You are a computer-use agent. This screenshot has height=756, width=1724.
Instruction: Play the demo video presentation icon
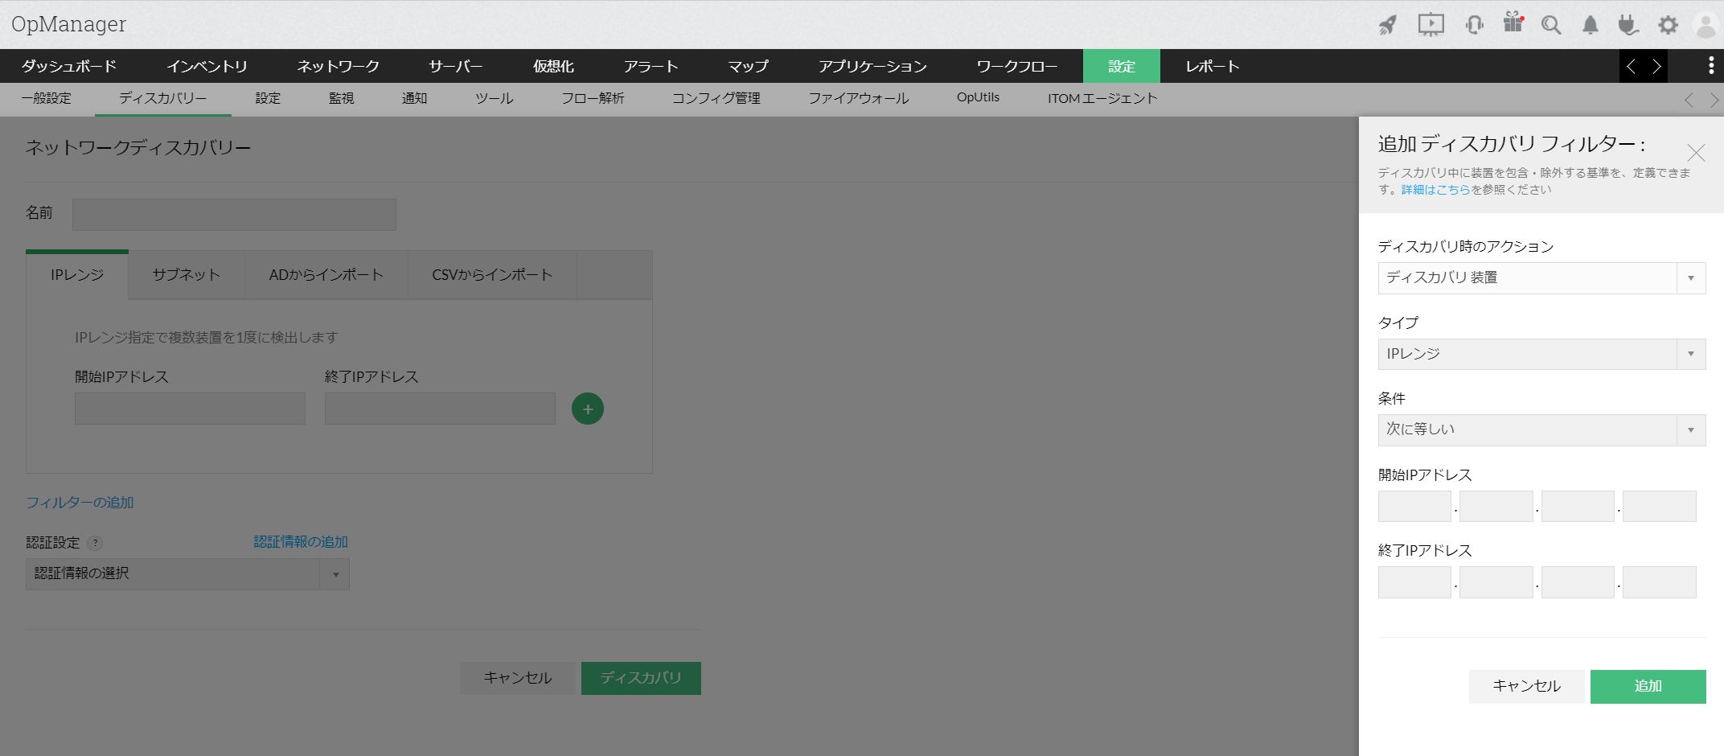(1431, 24)
